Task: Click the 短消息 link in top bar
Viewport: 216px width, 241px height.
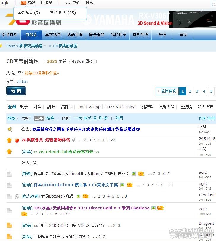Action: tap(47, 3)
